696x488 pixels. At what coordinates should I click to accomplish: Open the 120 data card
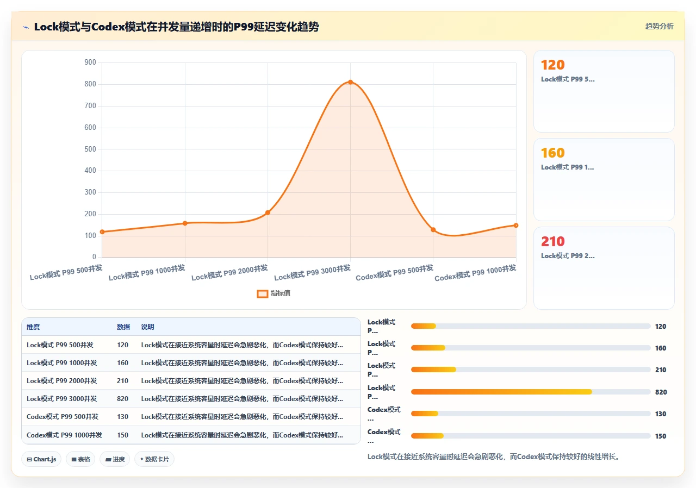[604, 91]
